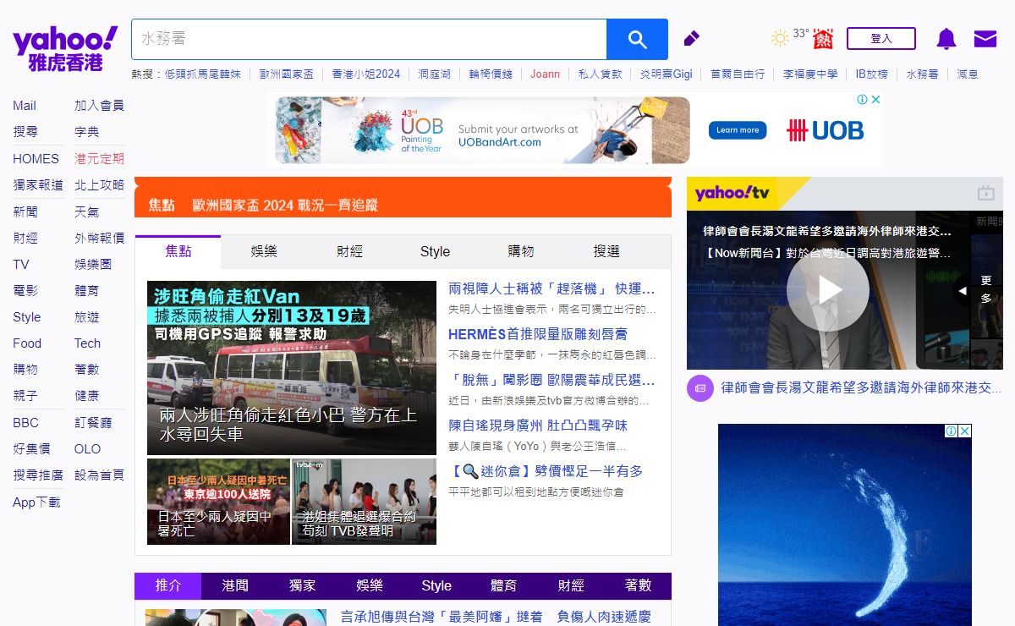Open headline HERMÈS首推限量版雕刻唇膏

tap(538, 334)
